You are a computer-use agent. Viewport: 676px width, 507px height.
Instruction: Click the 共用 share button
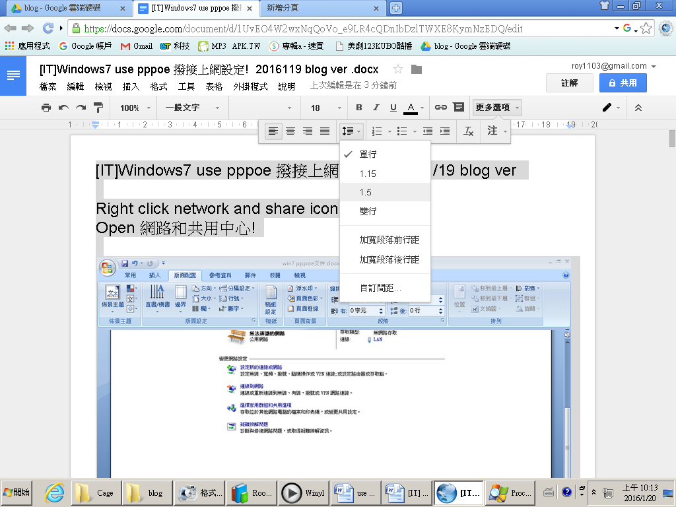tap(623, 83)
